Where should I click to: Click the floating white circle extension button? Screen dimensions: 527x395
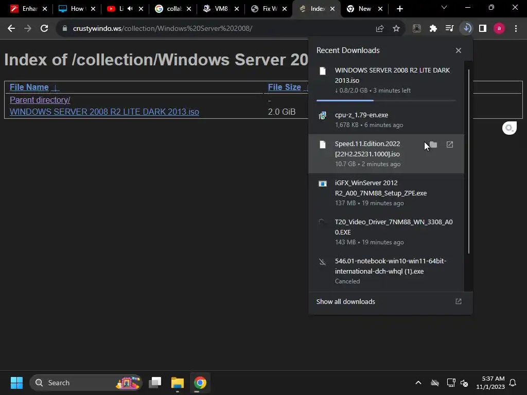pos(509,128)
